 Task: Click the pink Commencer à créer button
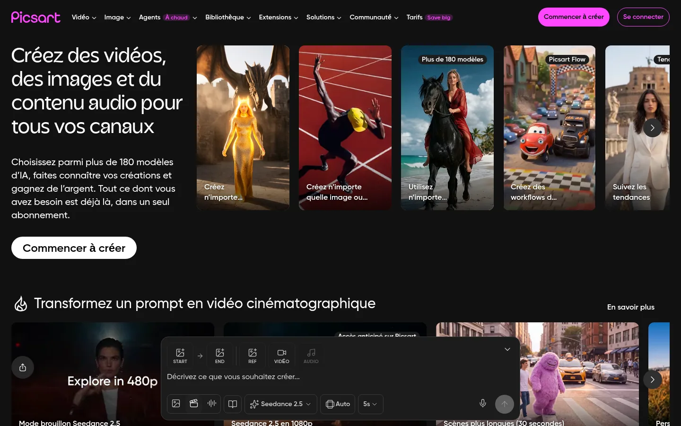pyautogui.click(x=574, y=17)
